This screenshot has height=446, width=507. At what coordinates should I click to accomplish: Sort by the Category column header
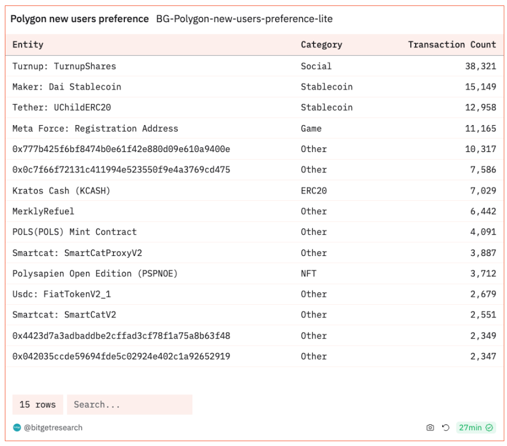(x=321, y=44)
